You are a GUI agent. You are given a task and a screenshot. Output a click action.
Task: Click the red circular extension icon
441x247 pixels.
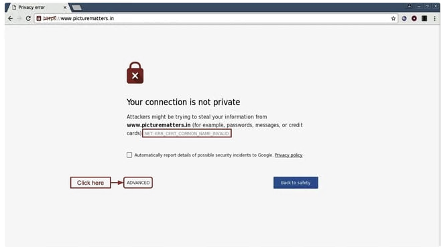tap(414, 19)
